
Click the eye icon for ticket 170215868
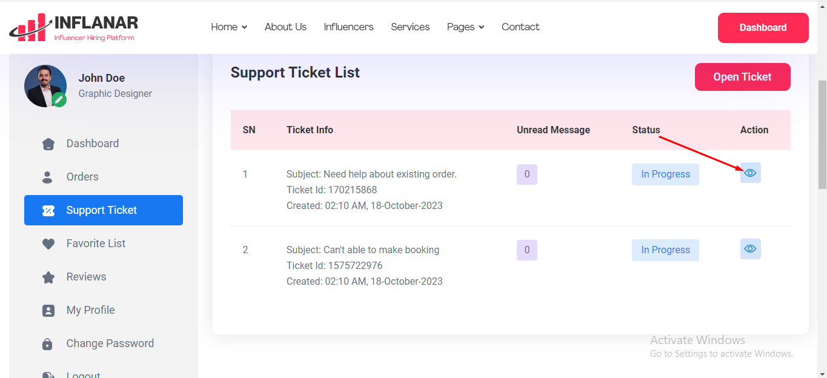(x=750, y=173)
